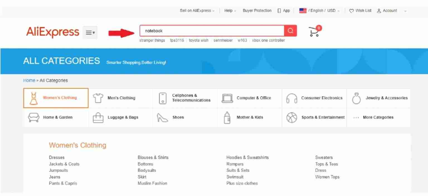Expand the Account dropdown arrow

(x=405, y=11)
